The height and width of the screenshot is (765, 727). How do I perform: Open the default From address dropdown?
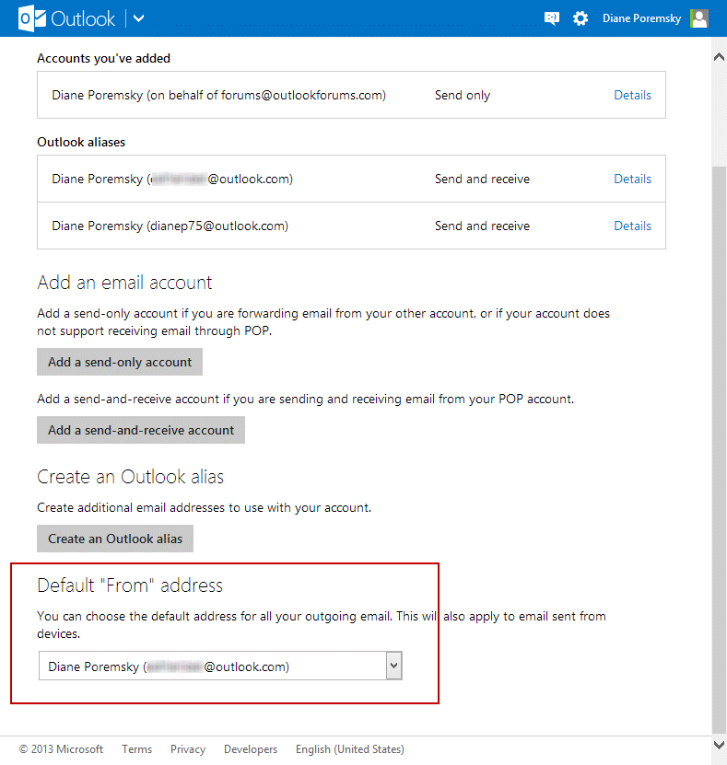[212, 666]
